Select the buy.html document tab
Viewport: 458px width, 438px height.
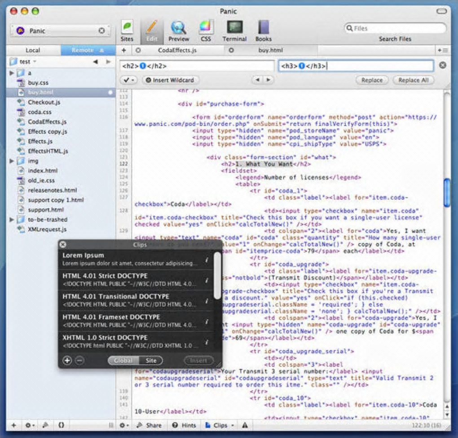click(270, 50)
